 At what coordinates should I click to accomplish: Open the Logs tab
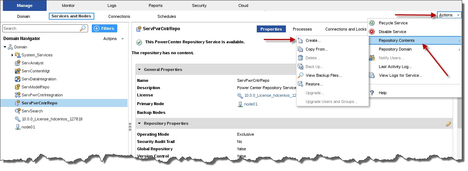tap(112, 5)
